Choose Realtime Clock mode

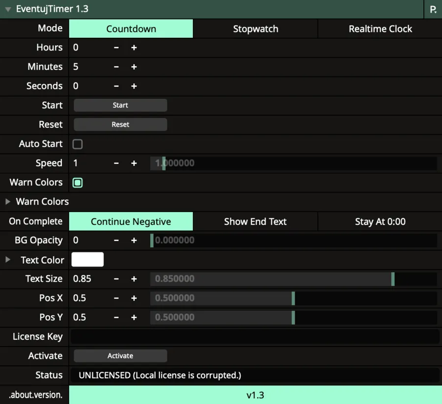click(x=380, y=29)
